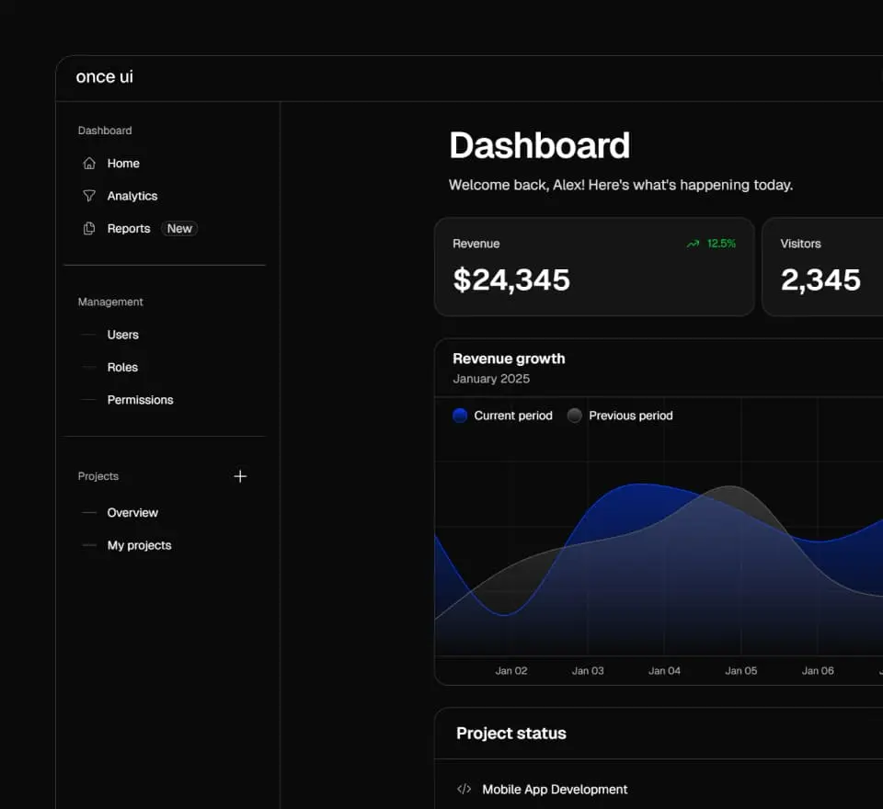Select Permissions in the Management section
883x809 pixels.
(x=140, y=400)
